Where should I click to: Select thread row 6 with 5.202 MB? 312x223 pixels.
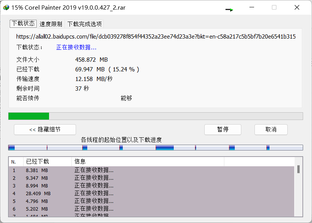click(151, 209)
